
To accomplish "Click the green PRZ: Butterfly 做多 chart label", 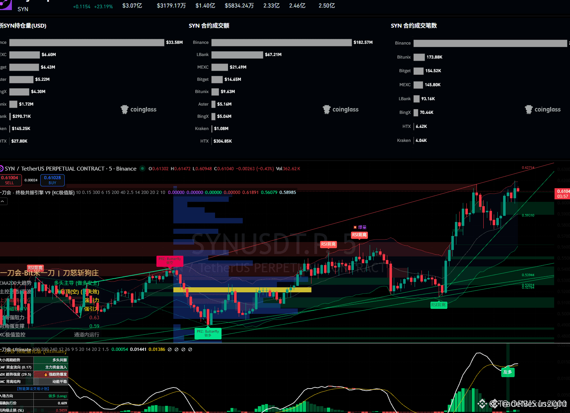I will tap(208, 333).
